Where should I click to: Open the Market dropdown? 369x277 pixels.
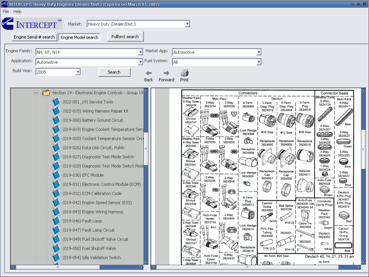click(187, 24)
